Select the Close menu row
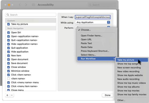Screen dimensions: 149x103 click(x=31, y=90)
